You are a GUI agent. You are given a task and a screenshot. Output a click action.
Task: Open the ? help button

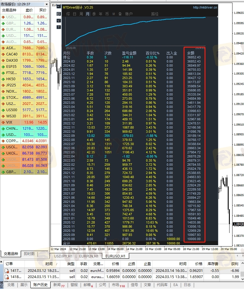[58, 27]
